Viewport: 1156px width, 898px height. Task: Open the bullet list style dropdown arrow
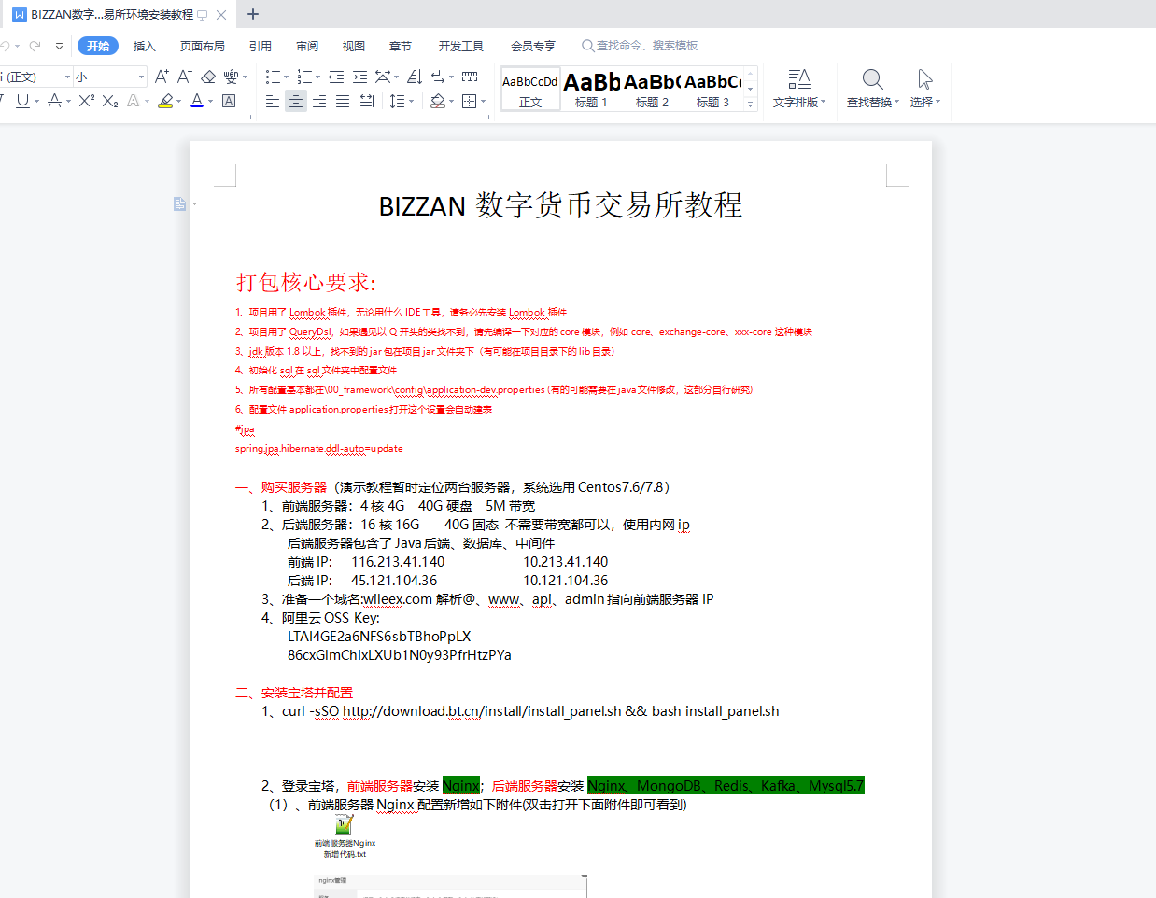point(286,77)
